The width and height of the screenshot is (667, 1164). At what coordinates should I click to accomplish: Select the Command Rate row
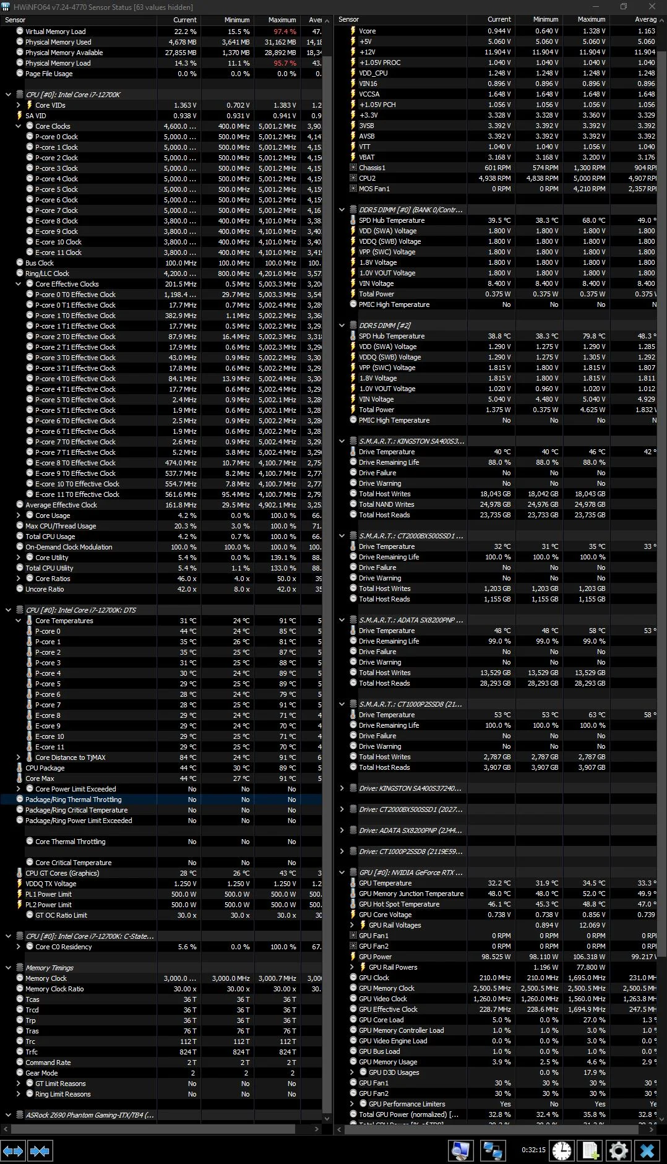coord(161,1063)
